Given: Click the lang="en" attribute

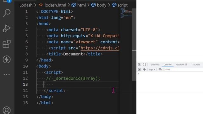Looking at the screenshot, I should (62, 18).
